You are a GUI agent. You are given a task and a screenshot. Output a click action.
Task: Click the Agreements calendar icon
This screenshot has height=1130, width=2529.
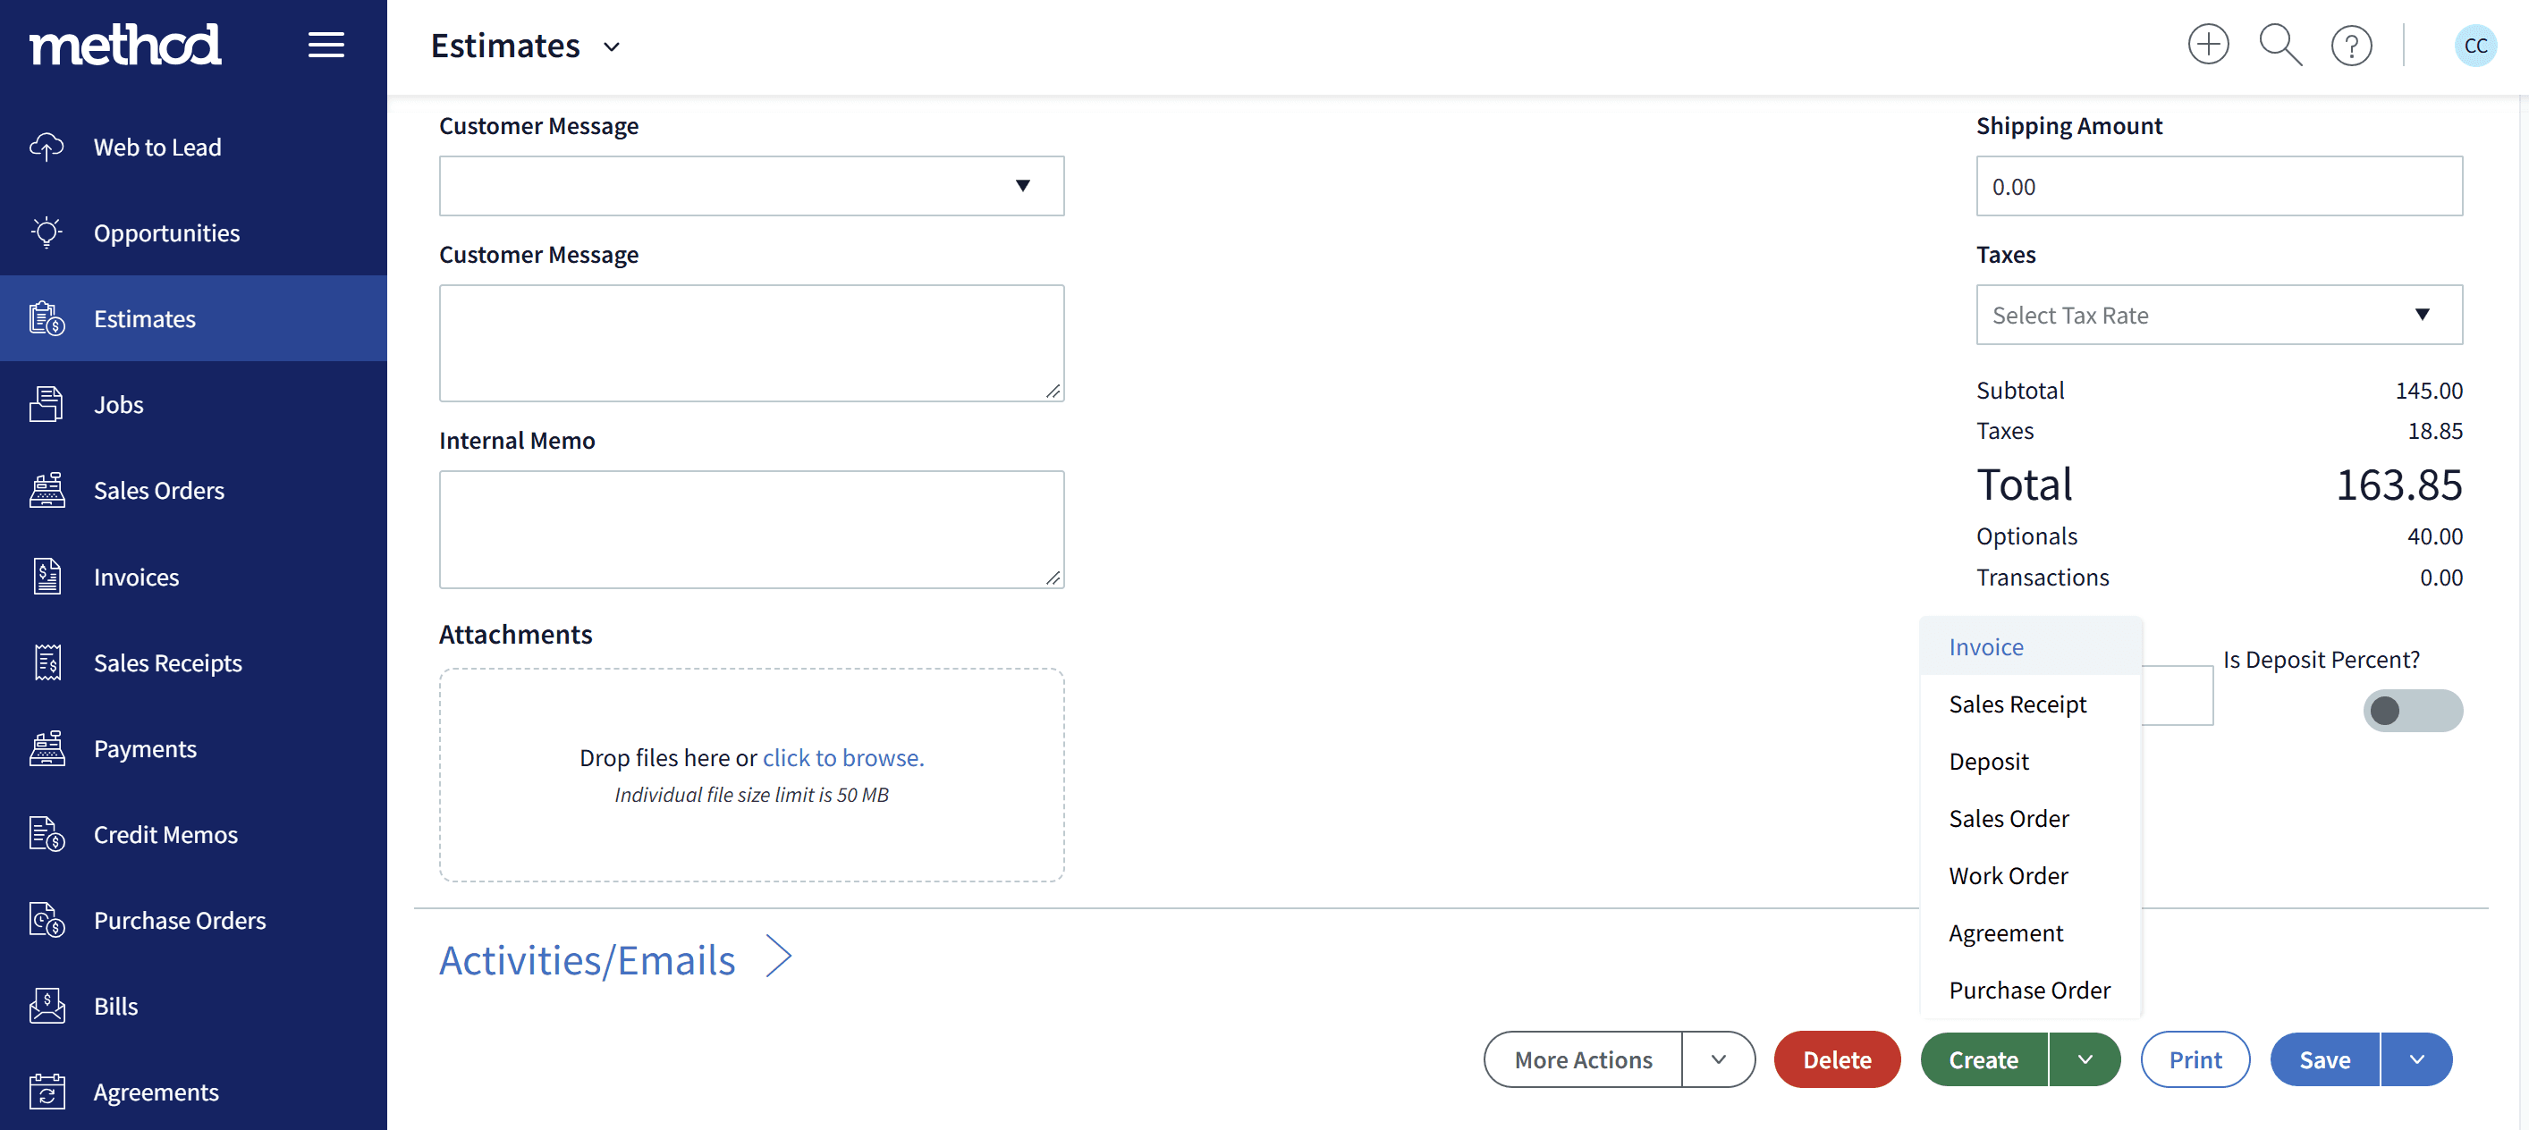(x=47, y=1092)
